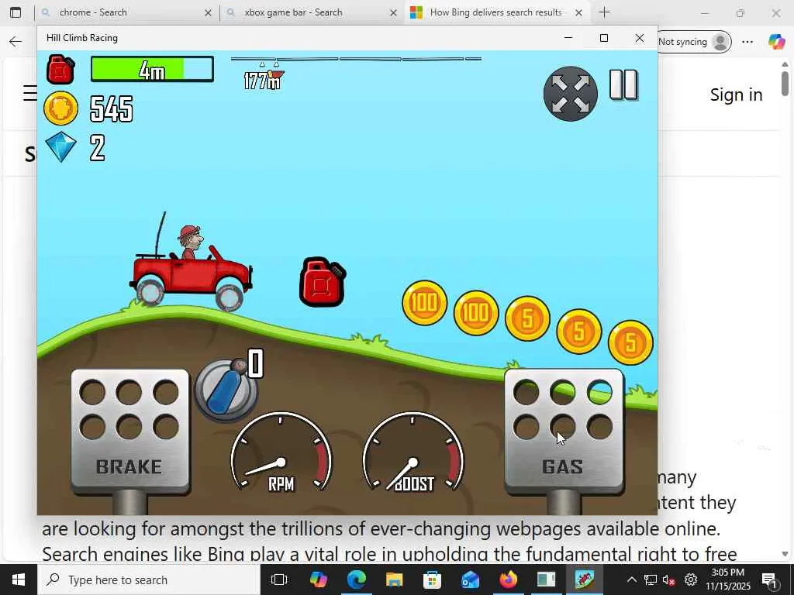Screen dimensions: 794x595
Task: Open File Explorer from the taskbar
Action: point(395,580)
